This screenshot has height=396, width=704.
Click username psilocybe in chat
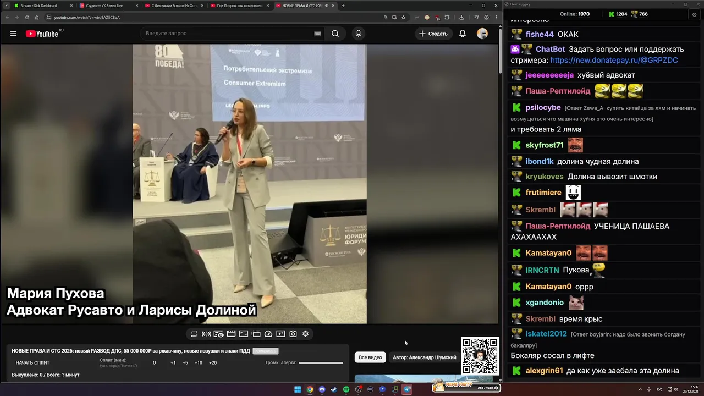pyautogui.click(x=543, y=108)
